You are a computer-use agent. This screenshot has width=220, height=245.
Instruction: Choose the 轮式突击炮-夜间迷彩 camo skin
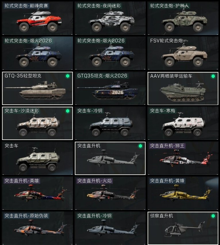pyautogui.click(x=110, y=18)
